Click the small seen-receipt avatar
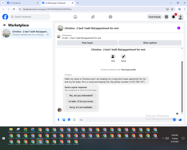This screenshot has width=187, height=150. 177,114
